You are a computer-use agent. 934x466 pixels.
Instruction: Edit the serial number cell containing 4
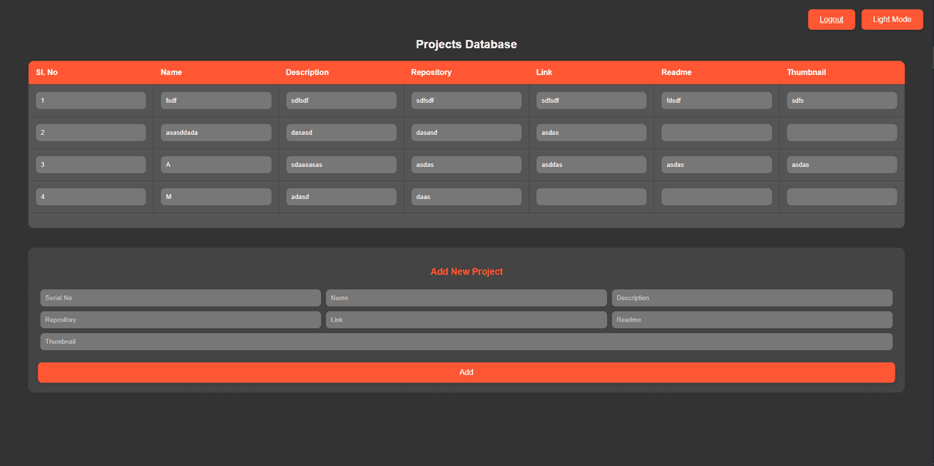90,197
